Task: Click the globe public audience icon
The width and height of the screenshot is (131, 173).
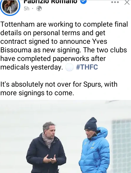Action: (x=39, y=9)
